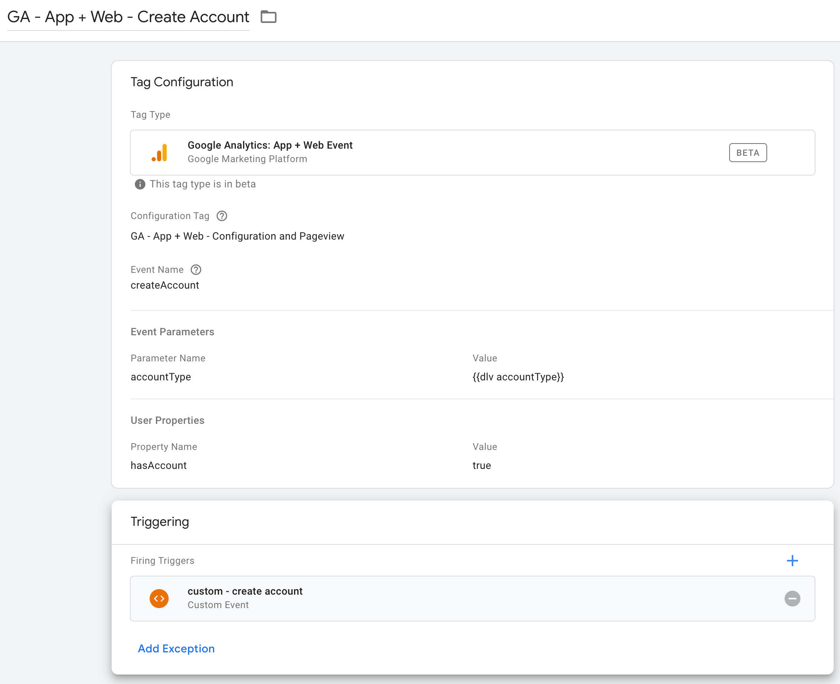This screenshot has height=684, width=840.
Task: Click the help icon beside Event Name
Action: pos(196,270)
